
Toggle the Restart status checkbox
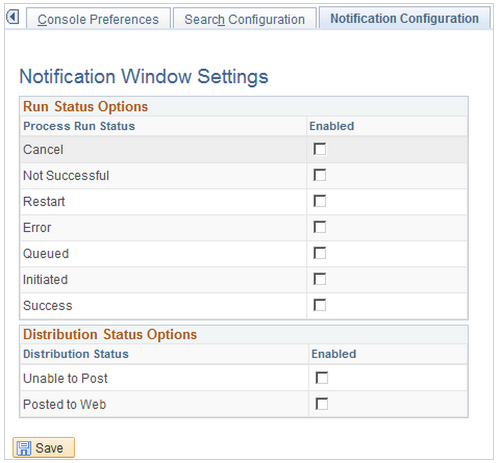tap(320, 201)
